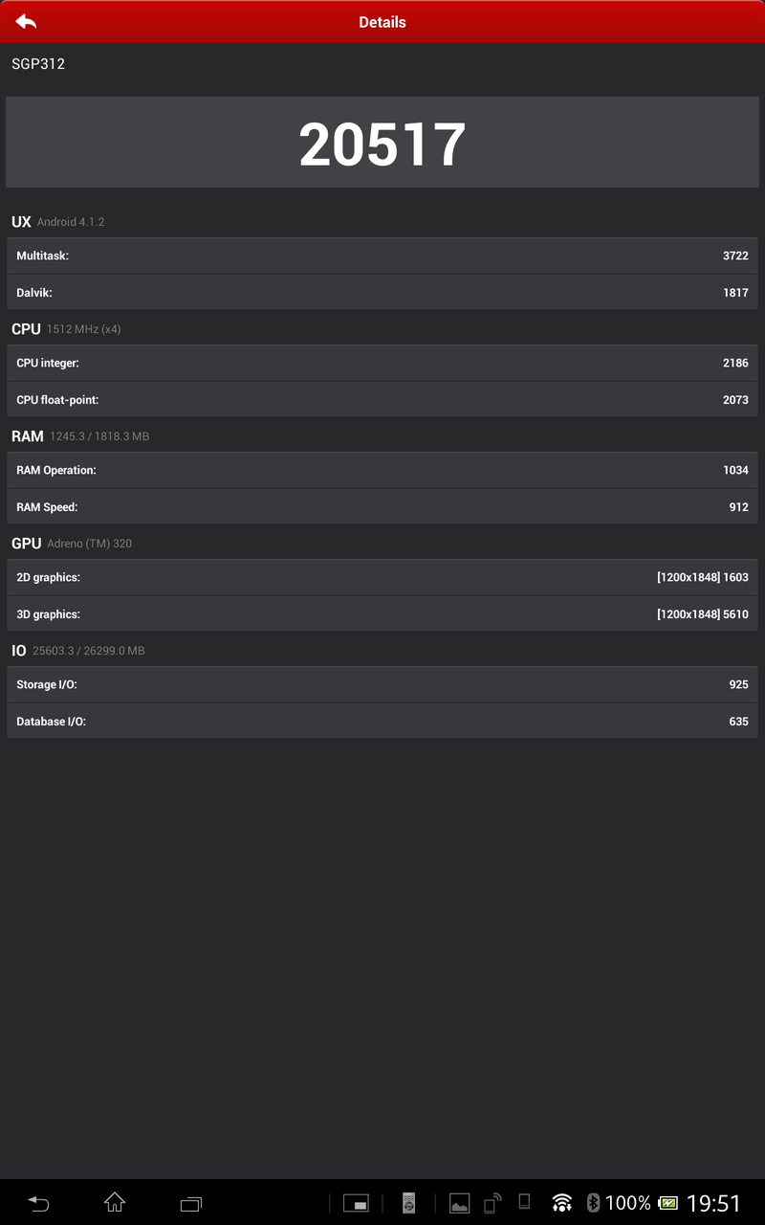Tap the Database I/O result row
The width and height of the screenshot is (765, 1225).
point(382,722)
